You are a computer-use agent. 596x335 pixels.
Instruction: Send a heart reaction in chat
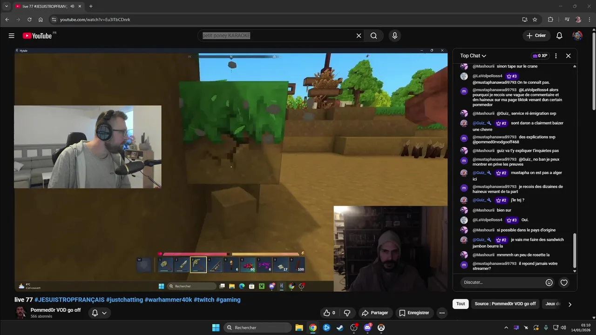click(564, 282)
